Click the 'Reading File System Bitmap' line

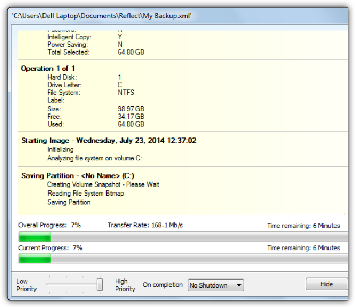(x=86, y=194)
